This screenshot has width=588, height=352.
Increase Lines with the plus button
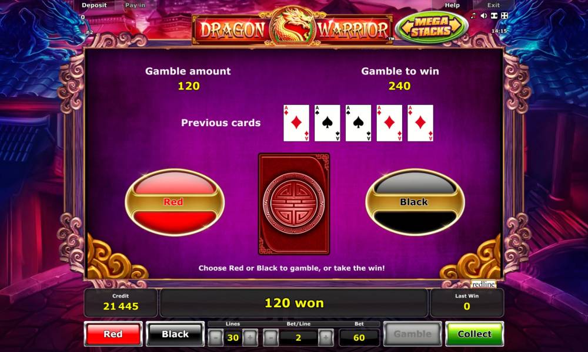(250, 337)
